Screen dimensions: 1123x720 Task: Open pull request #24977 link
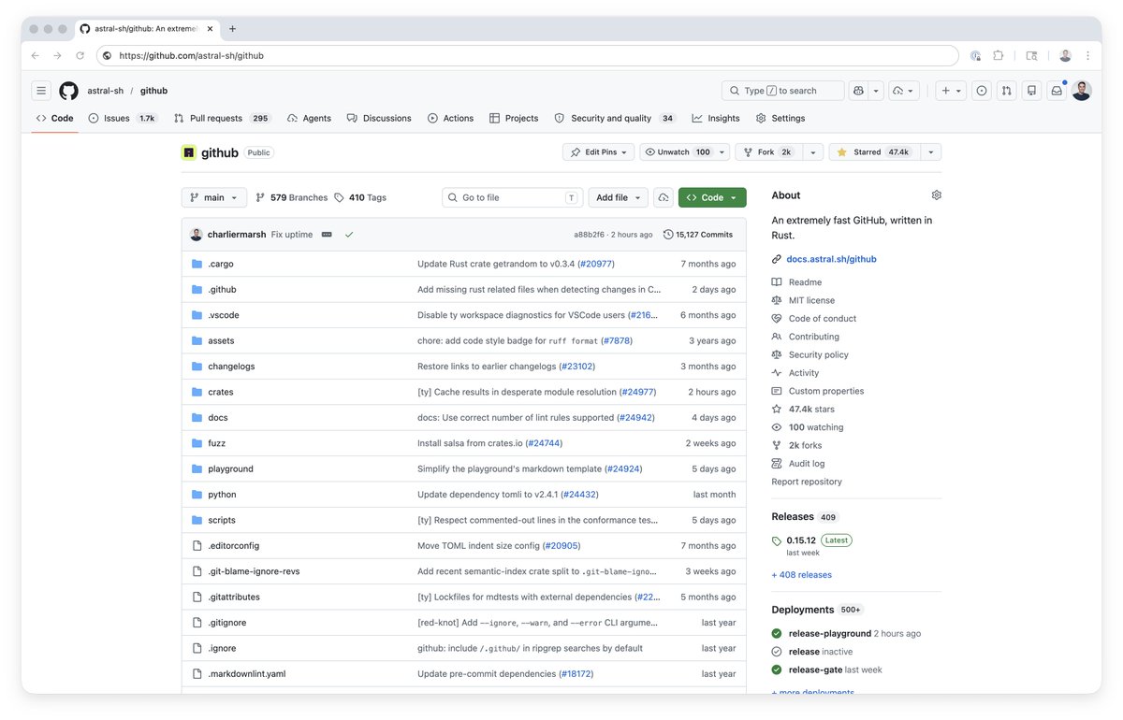(637, 392)
